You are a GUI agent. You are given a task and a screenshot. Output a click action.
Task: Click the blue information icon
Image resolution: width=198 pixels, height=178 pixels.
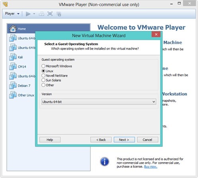(x=104, y=162)
